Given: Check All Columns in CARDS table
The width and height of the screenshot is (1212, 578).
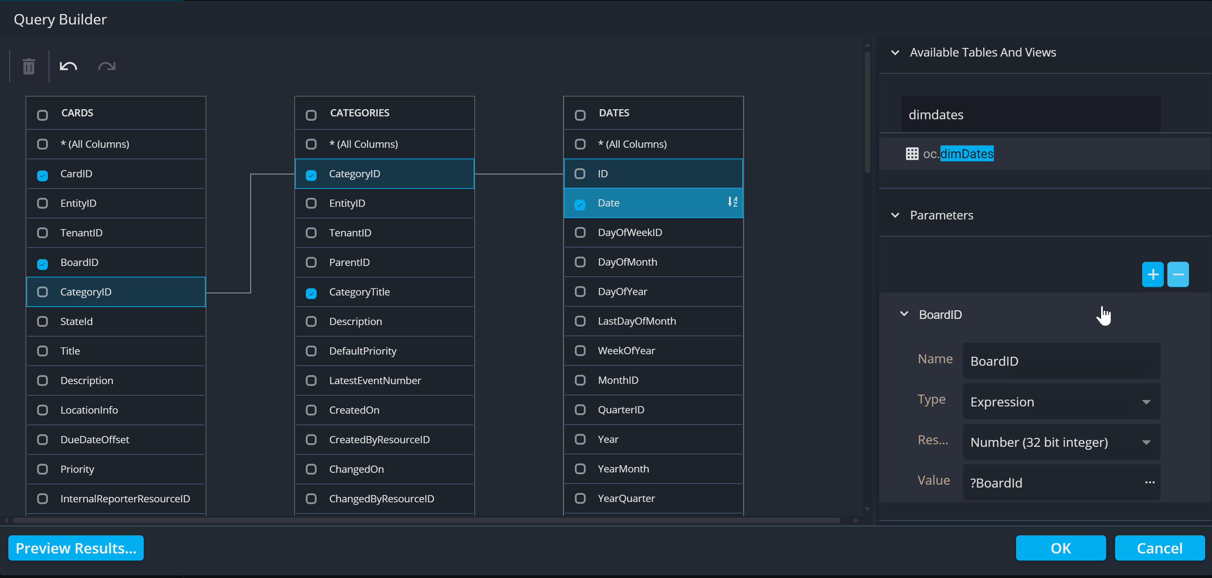Looking at the screenshot, I should pos(43,144).
